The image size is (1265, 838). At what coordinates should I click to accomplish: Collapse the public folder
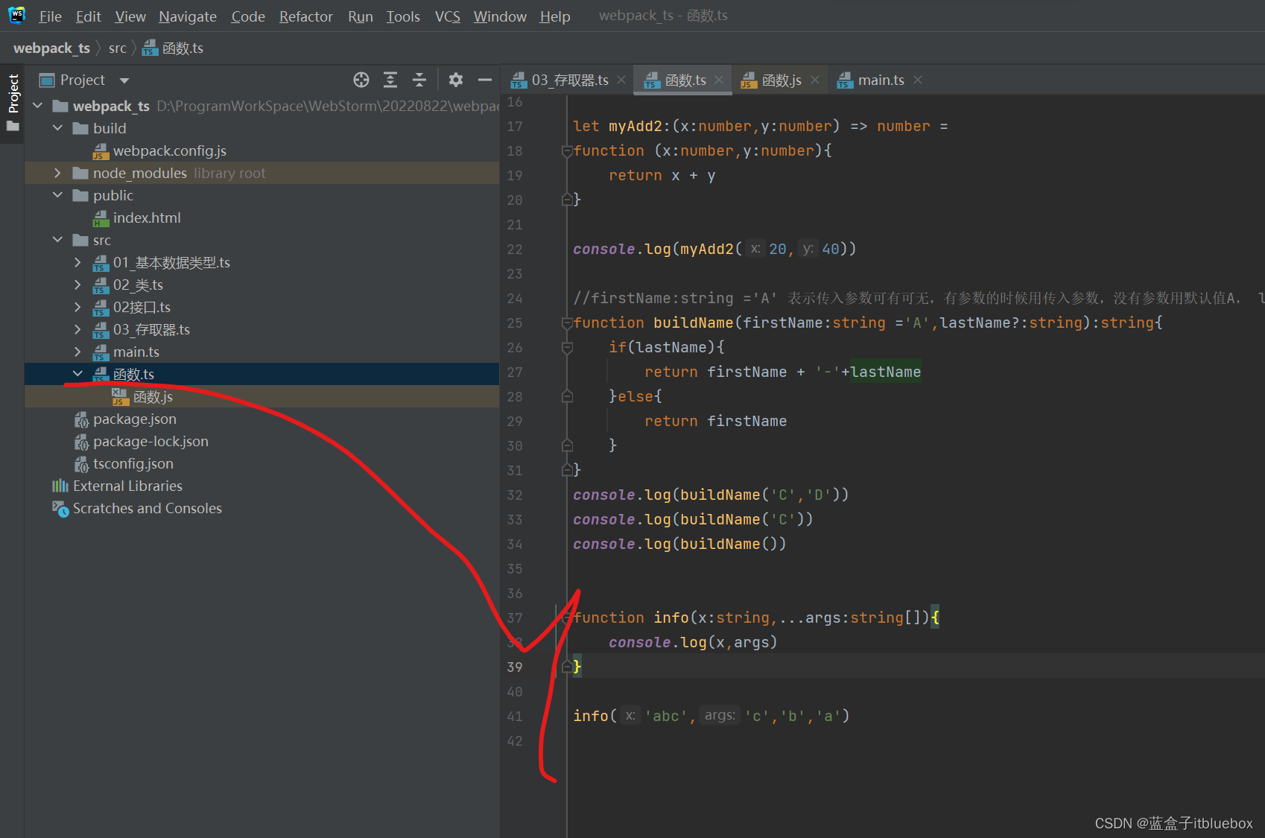point(57,195)
